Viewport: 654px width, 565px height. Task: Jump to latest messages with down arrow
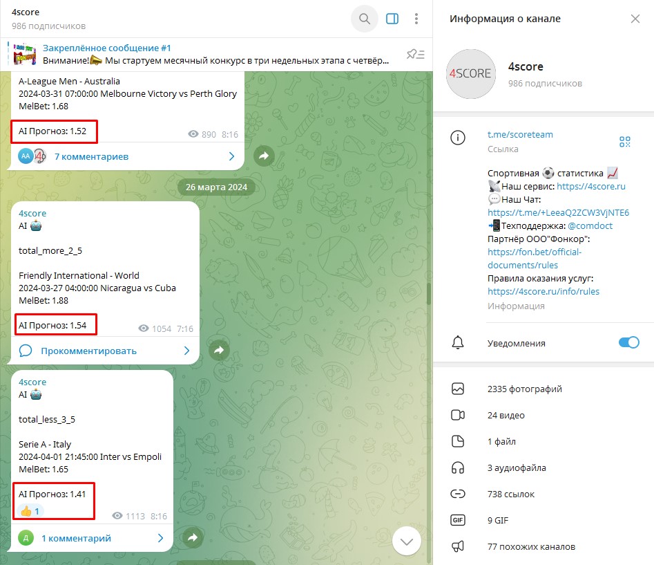pyautogui.click(x=406, y=541)
